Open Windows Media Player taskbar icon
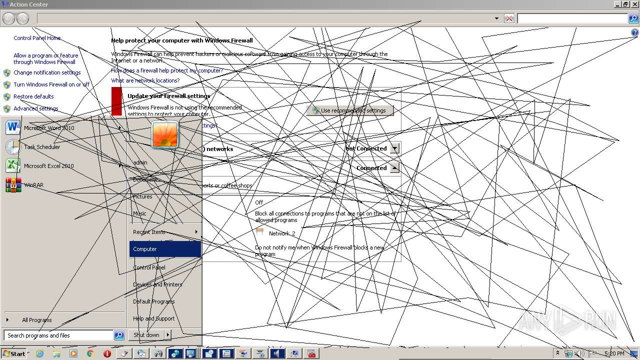 [73, 353]
